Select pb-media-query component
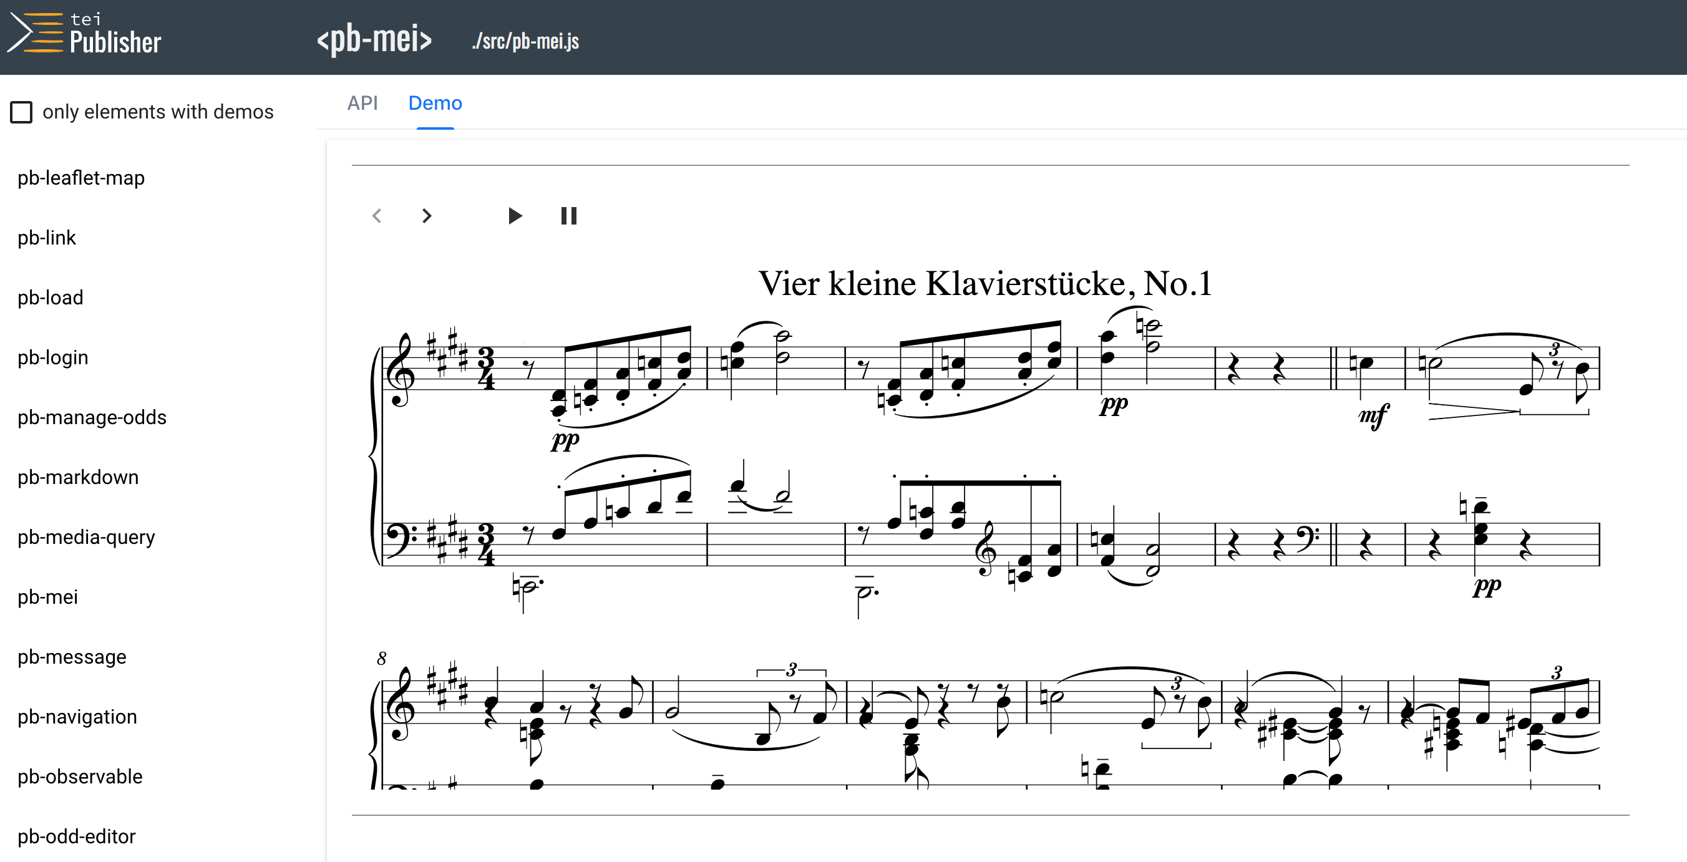This screenshot has height=862, width=1687. pyautogui.click(x=86, y=538)
